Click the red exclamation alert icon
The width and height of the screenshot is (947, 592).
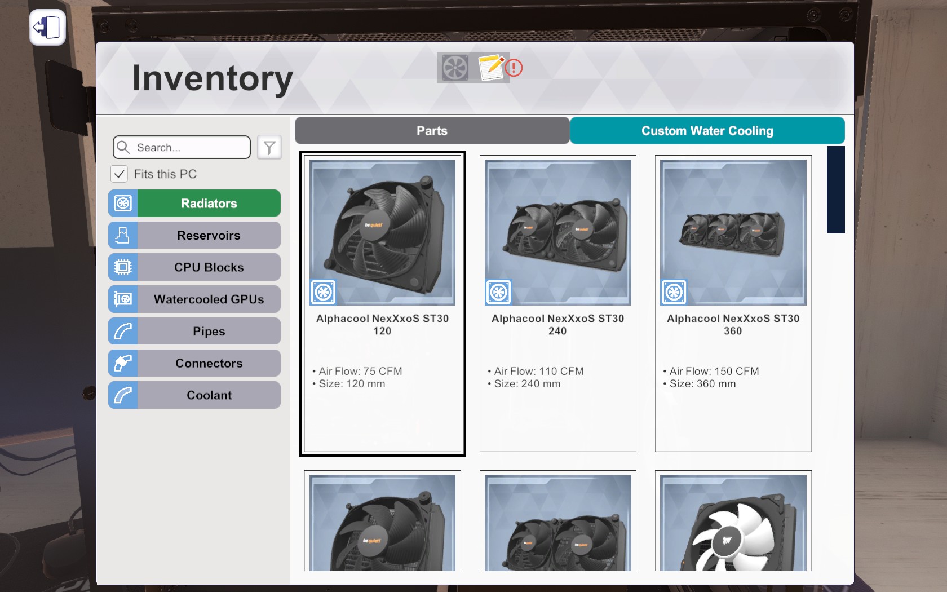514,68
